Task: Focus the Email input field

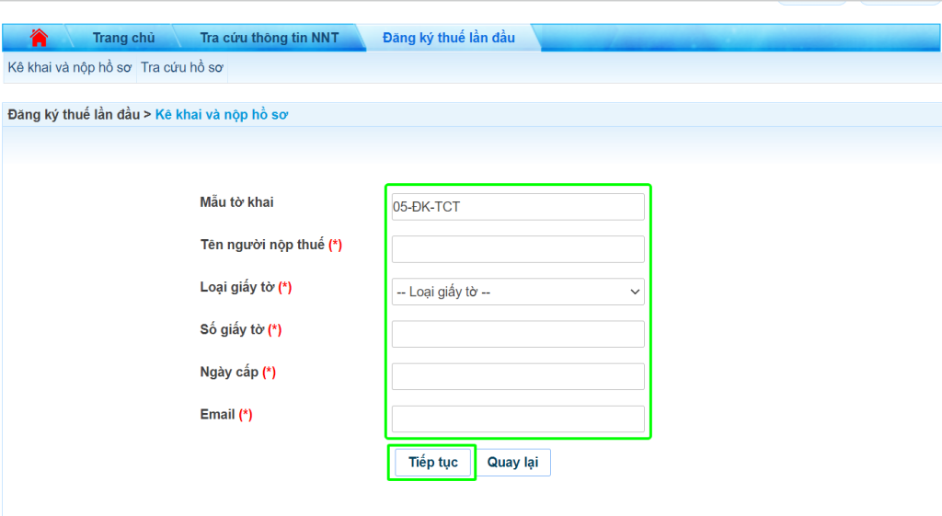Action: (x=518, y=419)
